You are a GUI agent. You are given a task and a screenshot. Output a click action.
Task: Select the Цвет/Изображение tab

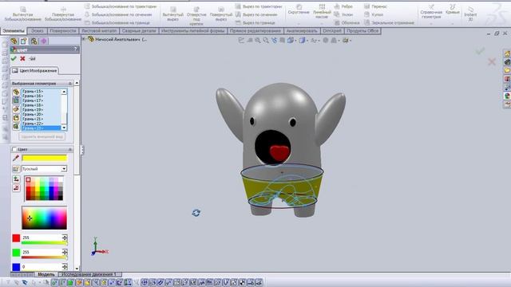34,71
